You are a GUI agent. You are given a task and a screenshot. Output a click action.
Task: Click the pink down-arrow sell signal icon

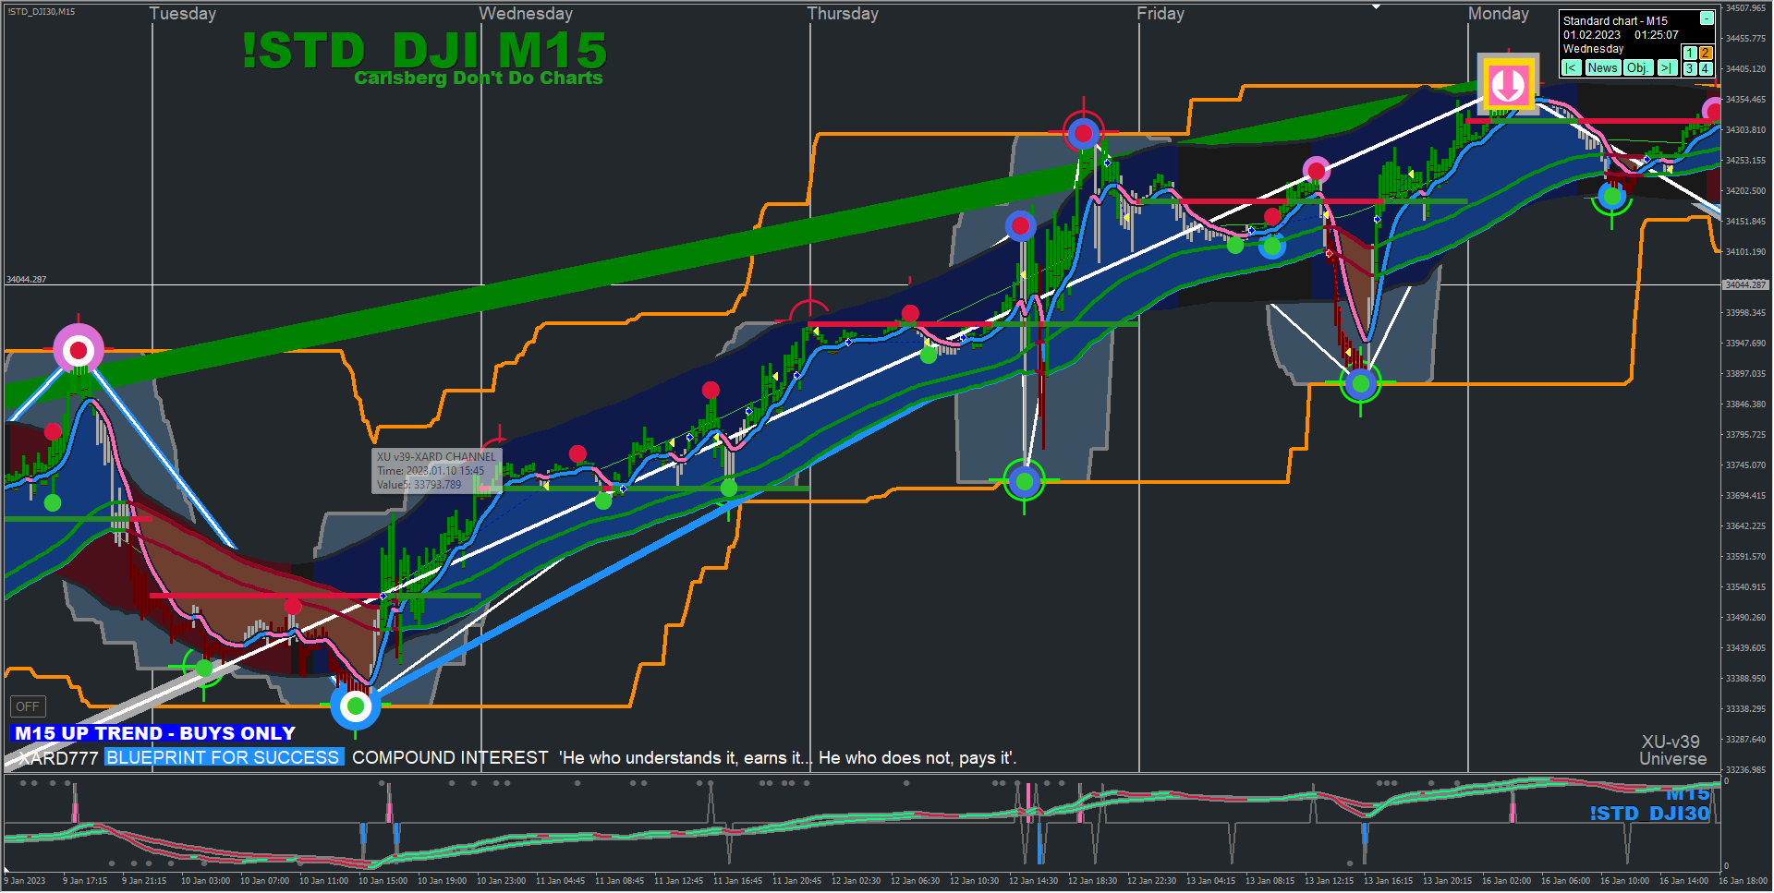(x=1509, y=84)
